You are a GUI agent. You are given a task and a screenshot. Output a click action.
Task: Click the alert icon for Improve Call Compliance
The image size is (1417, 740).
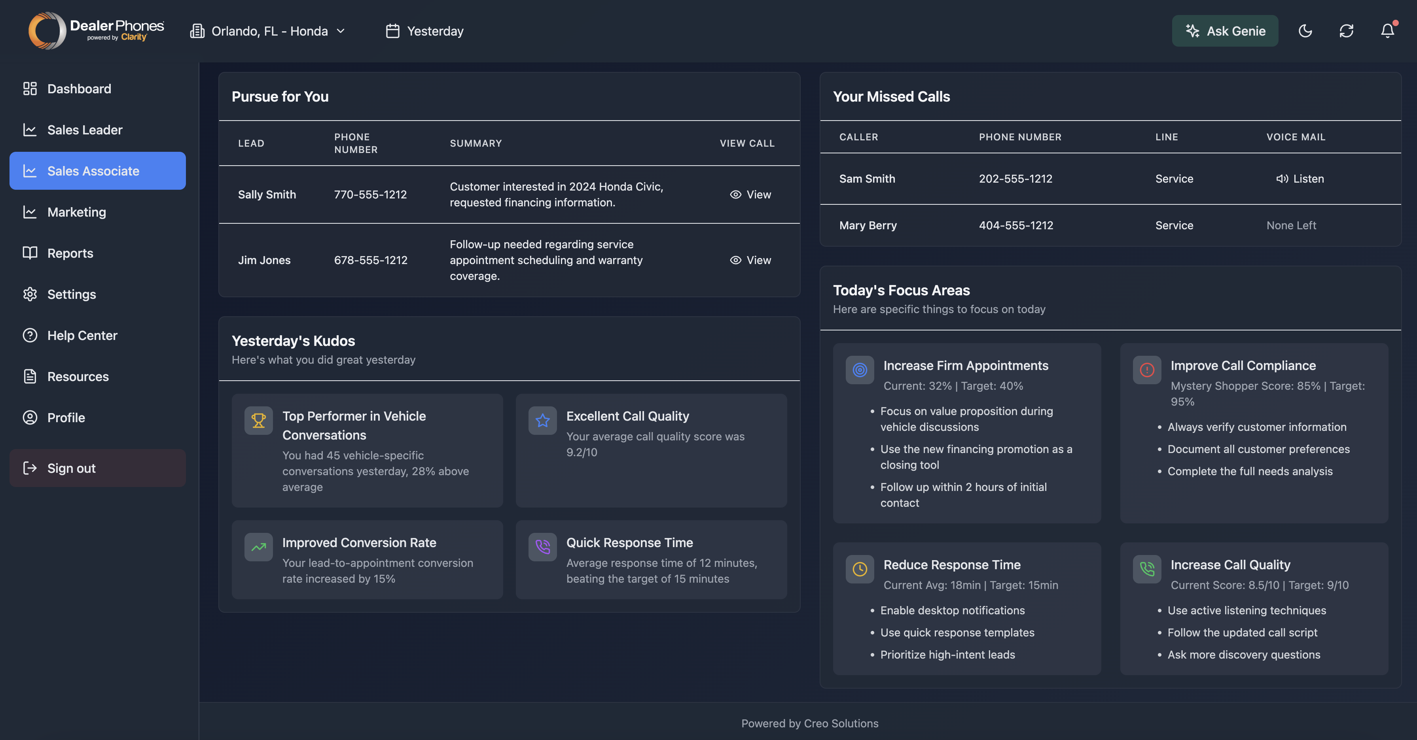click(x=1146, y=370)
